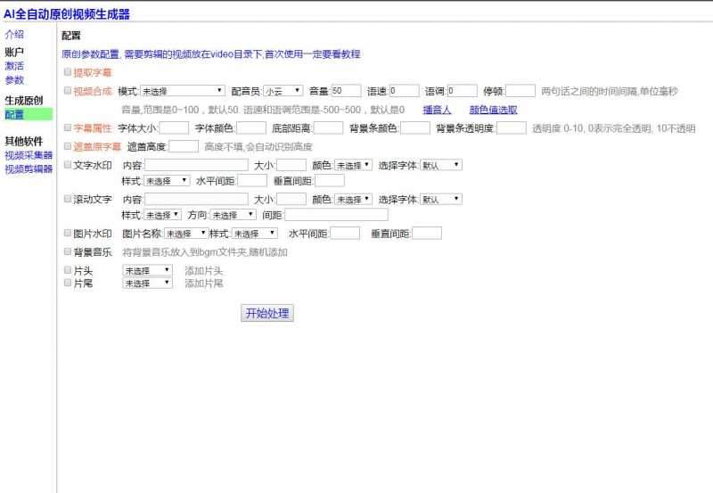Expand the 配音员 voice dropdown
The height and width of the screenshot is (493, 713).
282,91
